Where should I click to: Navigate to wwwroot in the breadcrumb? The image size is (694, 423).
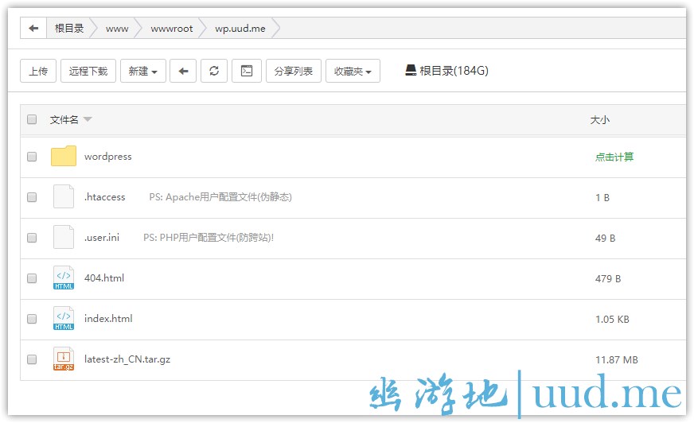172,29
